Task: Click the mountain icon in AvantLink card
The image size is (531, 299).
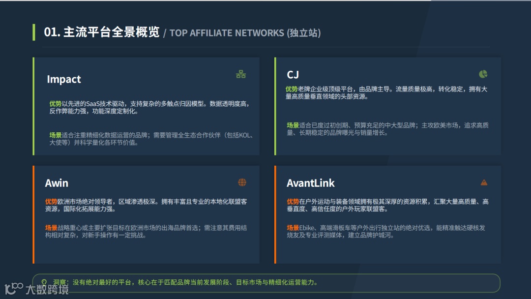Action: 484,182
